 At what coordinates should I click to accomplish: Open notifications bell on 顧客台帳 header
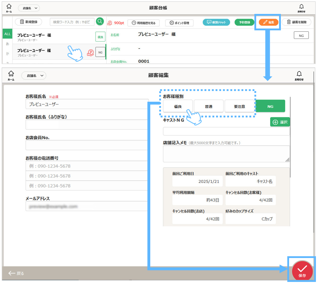(x=301, y=8)
